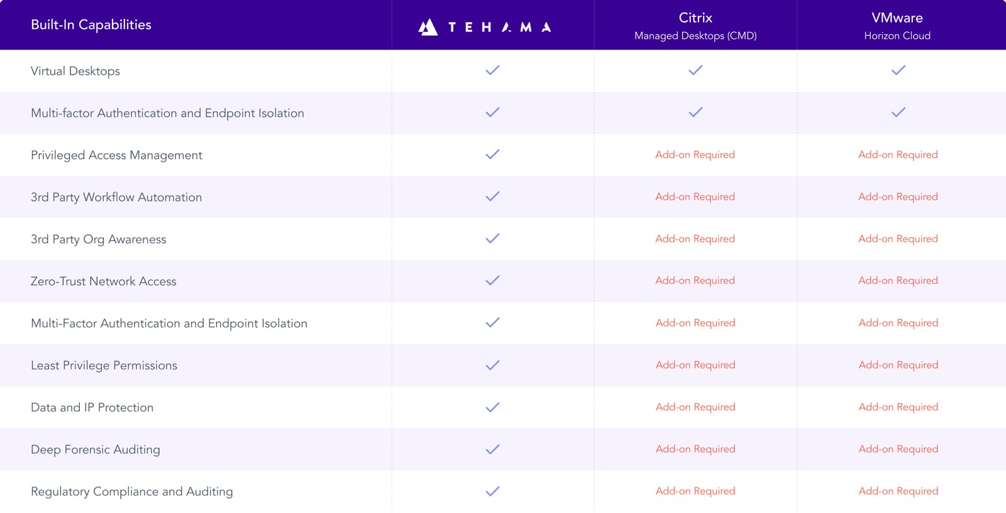The image size is (1006, 513).
Task: Click Citrix Add-on Required for Deep Forensic Auditing
Action: (x=695, y=449)
